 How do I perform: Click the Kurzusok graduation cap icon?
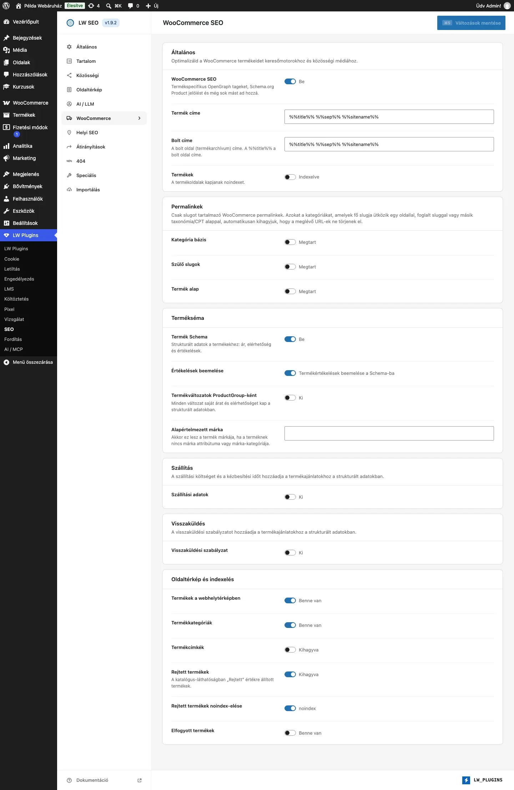coord(6,87)
